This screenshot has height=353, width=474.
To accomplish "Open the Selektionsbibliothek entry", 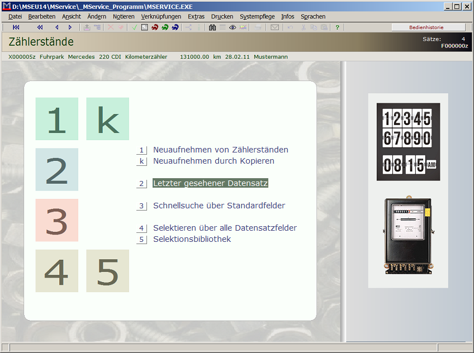I will tap(192, 239).
